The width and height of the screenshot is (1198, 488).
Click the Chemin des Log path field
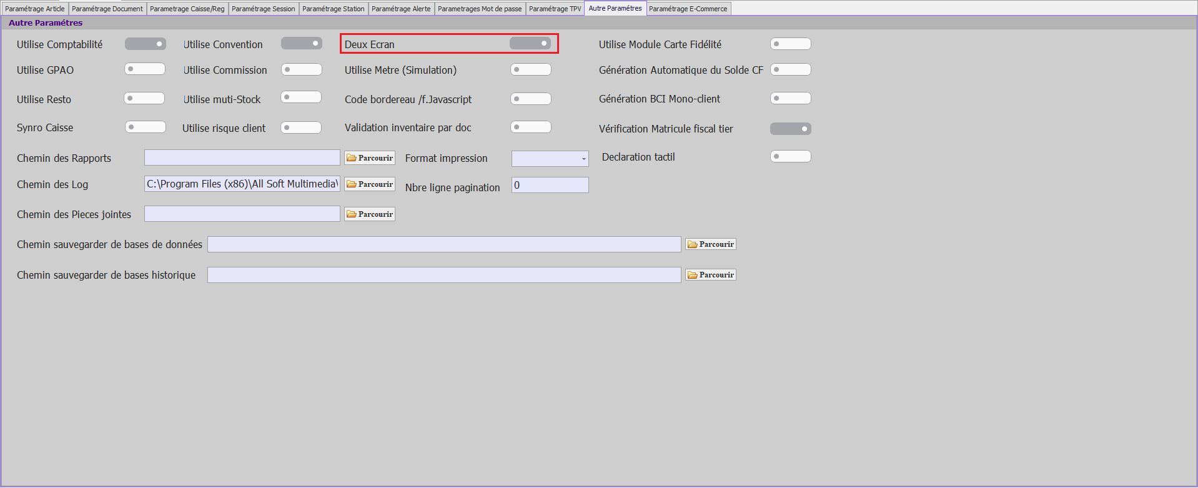[242, 184]
